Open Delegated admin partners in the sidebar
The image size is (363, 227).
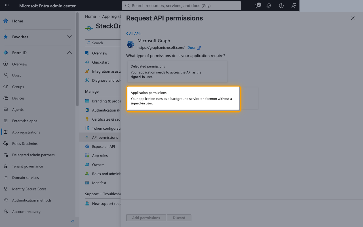tap(33, 155)
